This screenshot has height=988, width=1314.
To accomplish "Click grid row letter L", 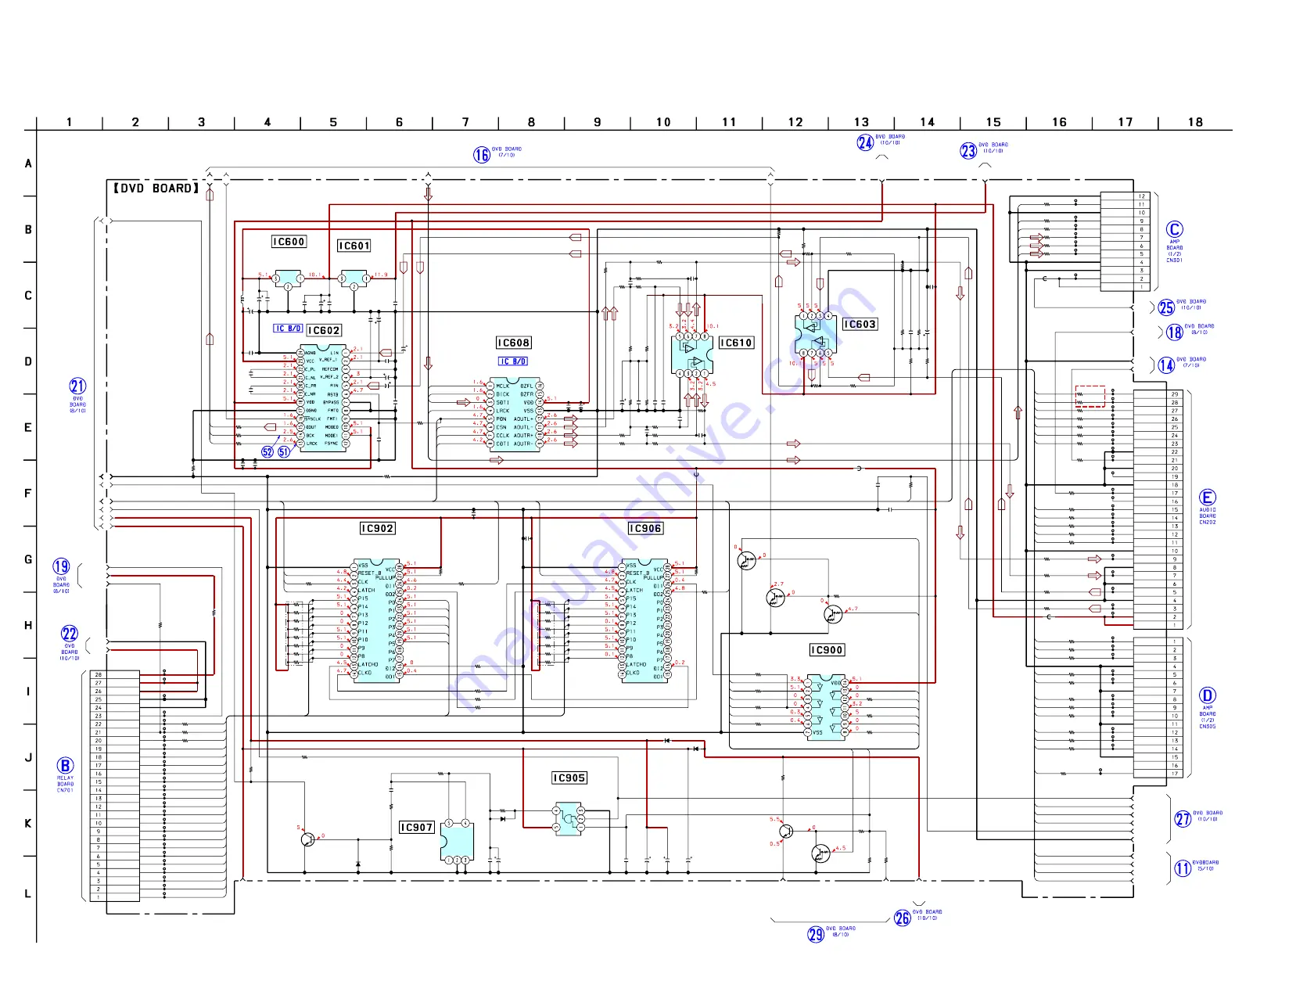I will (28, 893).
